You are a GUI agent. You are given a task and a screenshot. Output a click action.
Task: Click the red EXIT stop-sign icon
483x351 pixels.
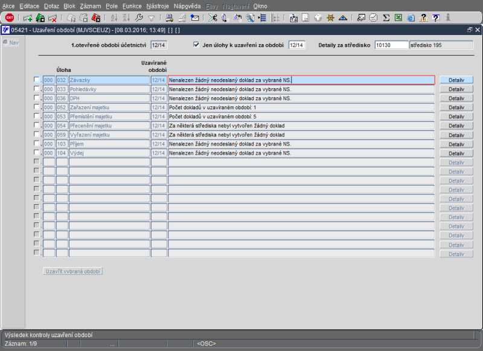point(10,18)
